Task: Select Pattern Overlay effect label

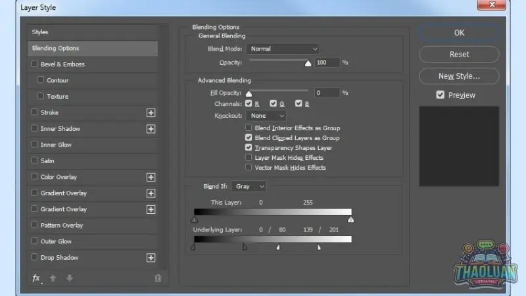Action: (62, 225)
